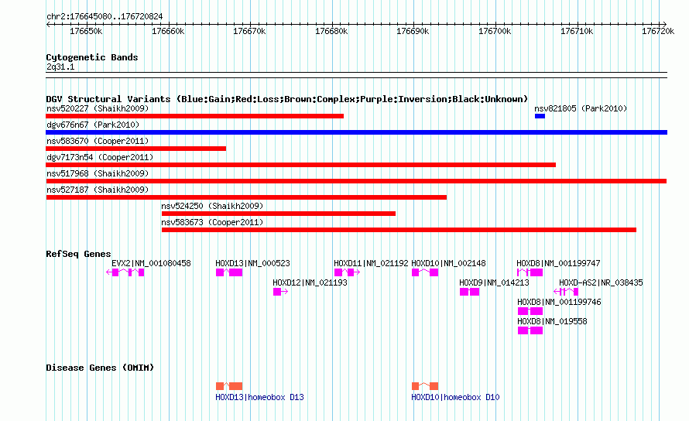Click the 176690k ruler tick label
The width and height of the screenshot is (689, 421).
(x=413, y=31)
